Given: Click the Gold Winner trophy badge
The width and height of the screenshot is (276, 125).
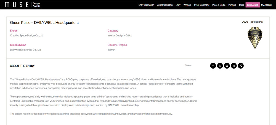Looking at the screenshot, I should pyautogui.click(x=255, y=38).
